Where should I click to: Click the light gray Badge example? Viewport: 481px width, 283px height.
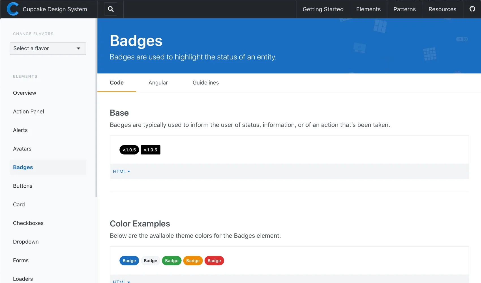click(151, 261)
